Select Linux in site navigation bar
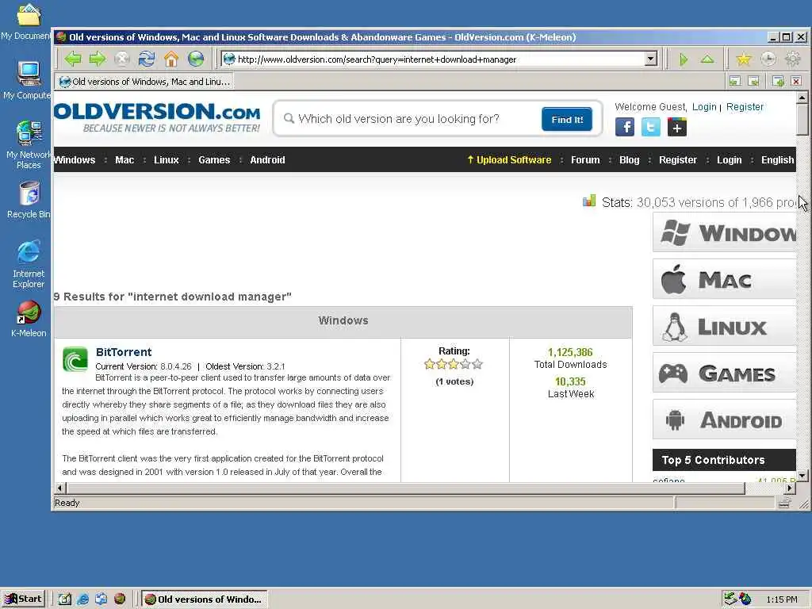 [x=167, y=160]
